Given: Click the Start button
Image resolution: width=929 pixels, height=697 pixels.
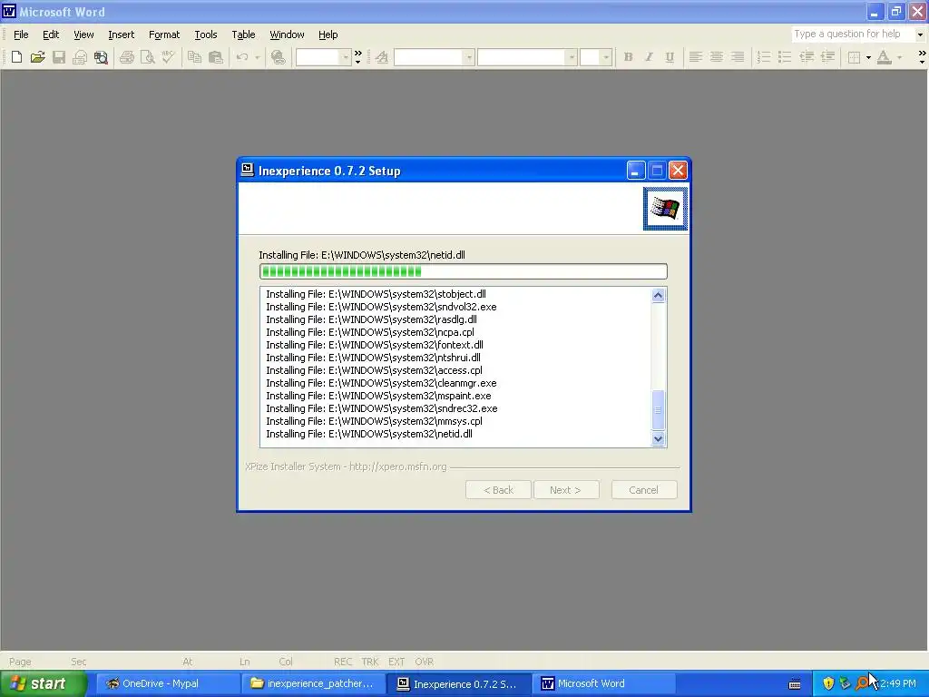Looking at the screenshot, I should [44, 683].
